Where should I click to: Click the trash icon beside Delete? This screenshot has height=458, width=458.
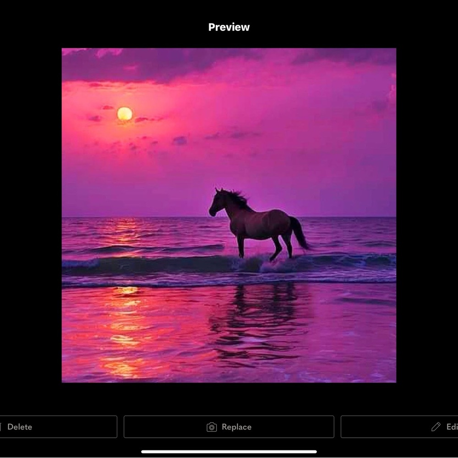(1, 427)
